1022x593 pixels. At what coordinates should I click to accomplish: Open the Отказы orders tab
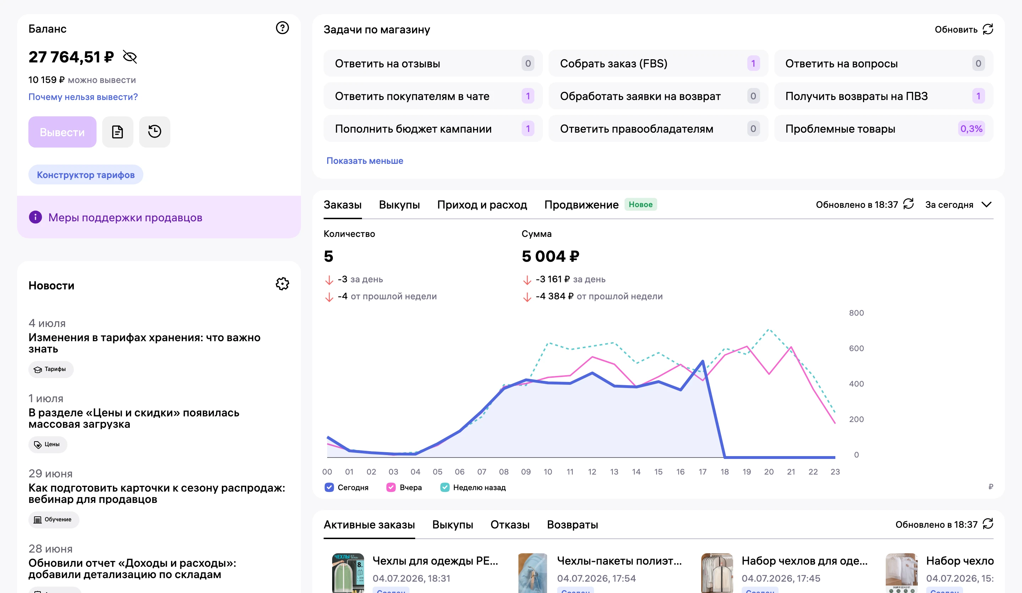tap(510, 525)
